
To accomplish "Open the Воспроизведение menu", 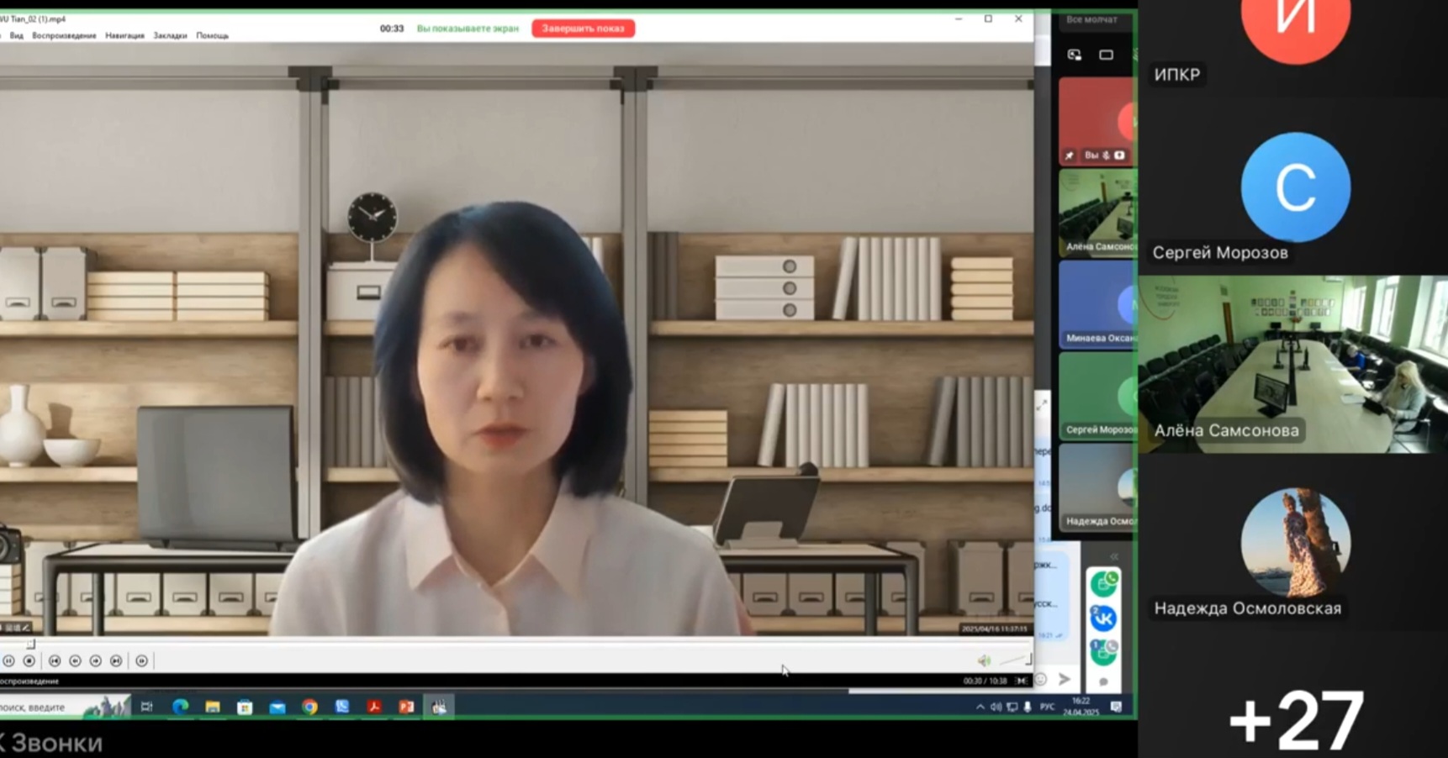I will tap(64, 36).
